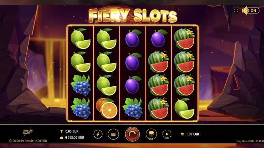Click the Result -2.00 EUR text
264x148 pixels.
pyautogui.click(x=36, y=141)
